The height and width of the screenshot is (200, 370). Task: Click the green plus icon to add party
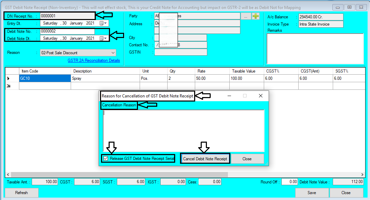pos(256,16)
